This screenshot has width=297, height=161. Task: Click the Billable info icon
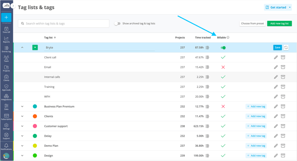tap(228, 38)
